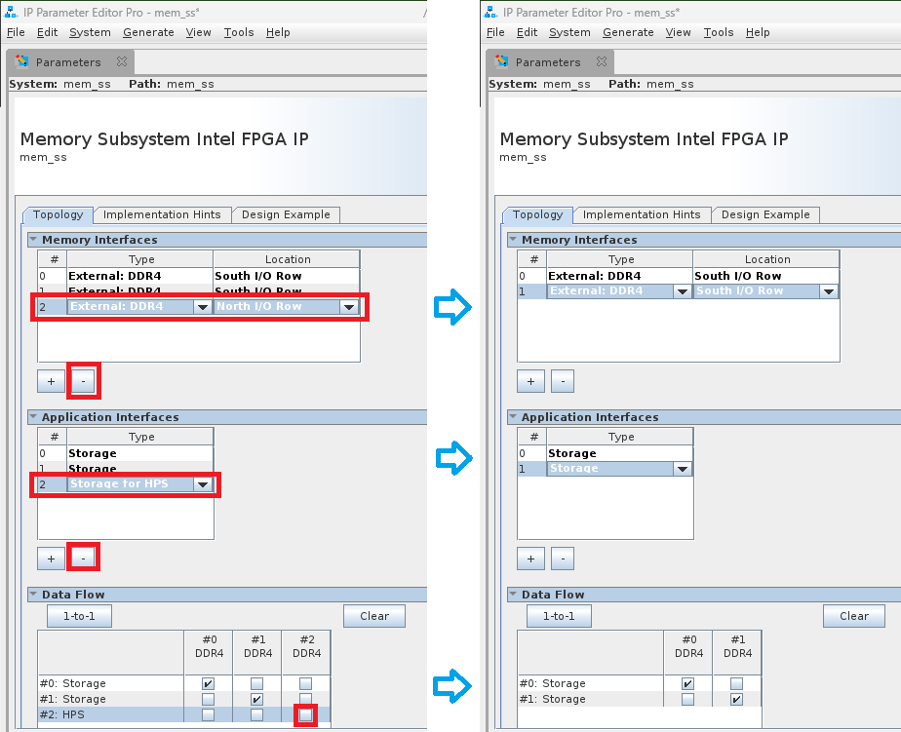The image size is (901, 732).
Task: Close the Parameters tab in the left window
Action: point(122,61)
